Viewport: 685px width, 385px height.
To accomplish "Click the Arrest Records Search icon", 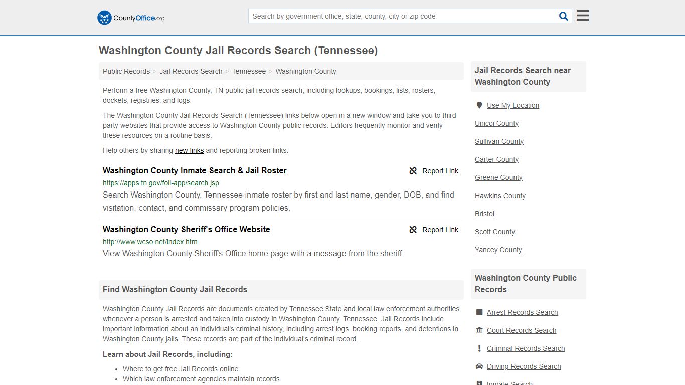I will coord(479,312).
